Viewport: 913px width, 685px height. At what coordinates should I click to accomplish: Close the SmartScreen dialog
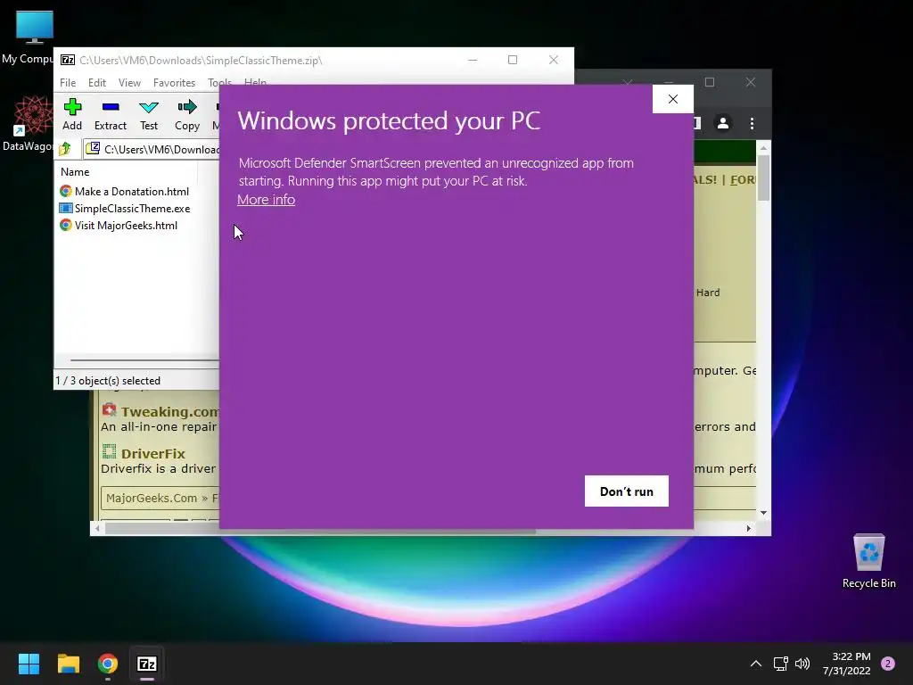[x=673, y=99]
